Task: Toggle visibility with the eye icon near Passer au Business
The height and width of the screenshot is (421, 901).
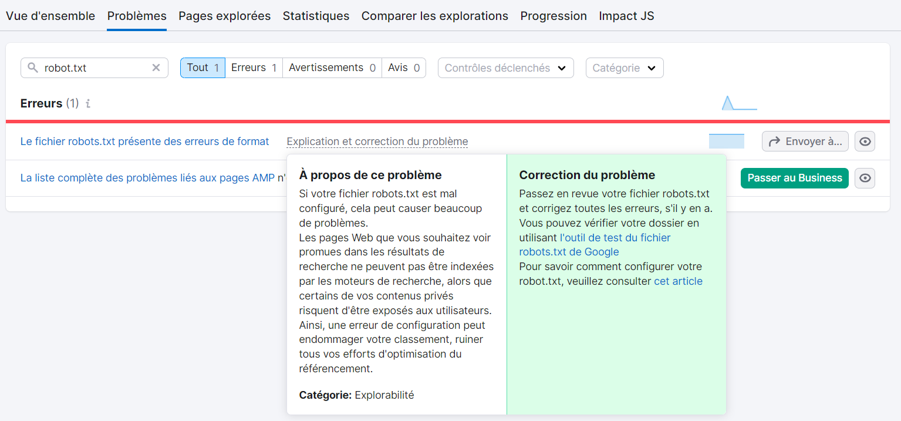Action: pyautogui.click(x=865, y=178)
